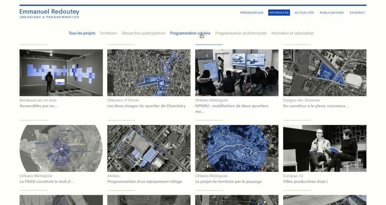This screenshot has width=386, height=205.
Task: Filter by Démarches participatives
Action: point(143,33)
